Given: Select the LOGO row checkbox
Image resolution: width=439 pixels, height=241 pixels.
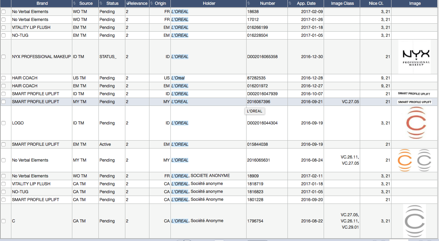Looking at the screenshot, I should pos(3,123).
